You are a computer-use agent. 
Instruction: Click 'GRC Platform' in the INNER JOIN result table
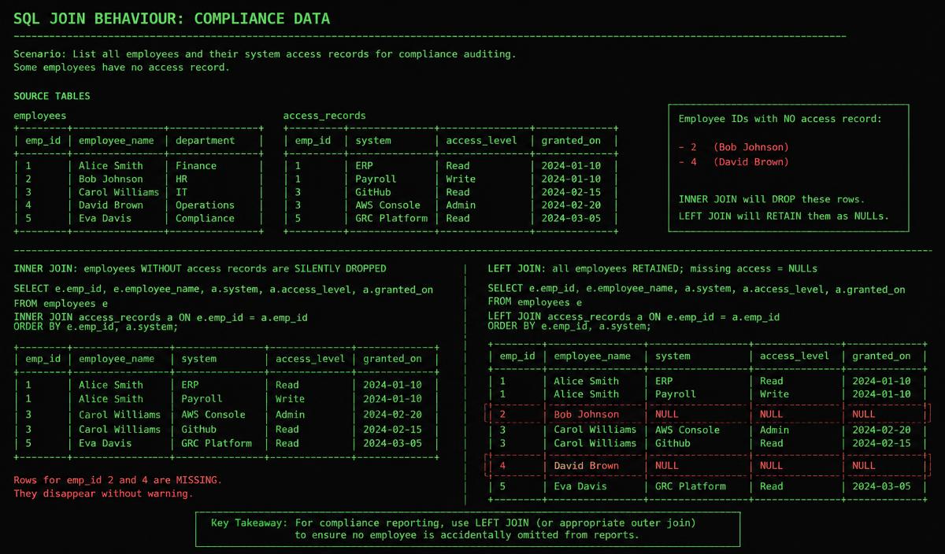(217, 443)
